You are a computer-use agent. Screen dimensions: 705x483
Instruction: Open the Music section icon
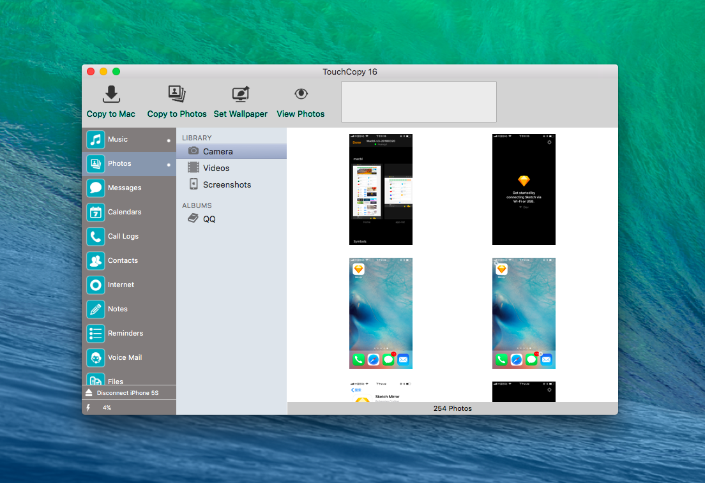pyautogui.click(x=96, y=139)
